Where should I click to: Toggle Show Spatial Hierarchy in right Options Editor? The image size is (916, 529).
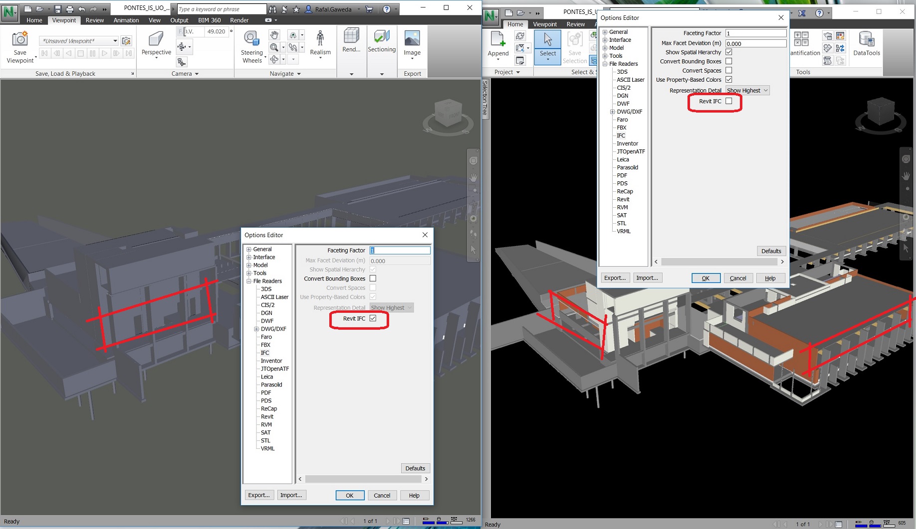(729, 52)
